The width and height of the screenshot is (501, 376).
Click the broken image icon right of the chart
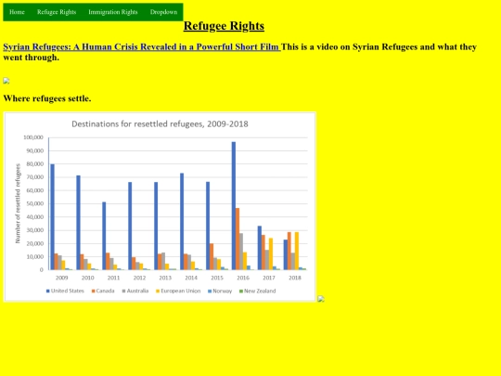click(x=321, y=299)
